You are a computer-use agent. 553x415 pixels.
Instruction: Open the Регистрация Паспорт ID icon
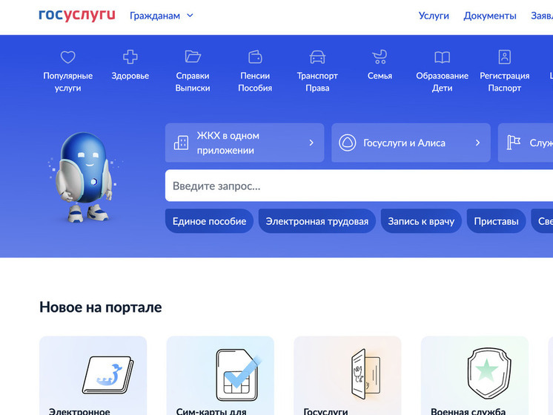504,57
